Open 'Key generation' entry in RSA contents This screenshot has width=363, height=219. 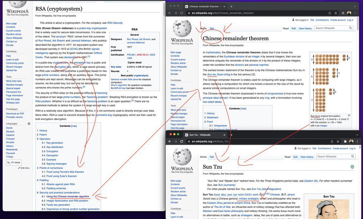point(55,143)
